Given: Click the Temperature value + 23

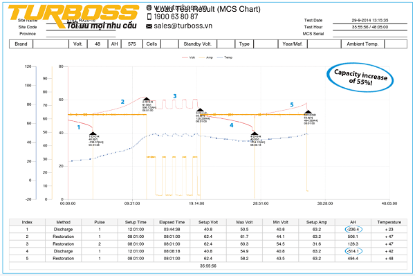Looking at the screenshot, I should pyautogui.click(x=389, y=229).
